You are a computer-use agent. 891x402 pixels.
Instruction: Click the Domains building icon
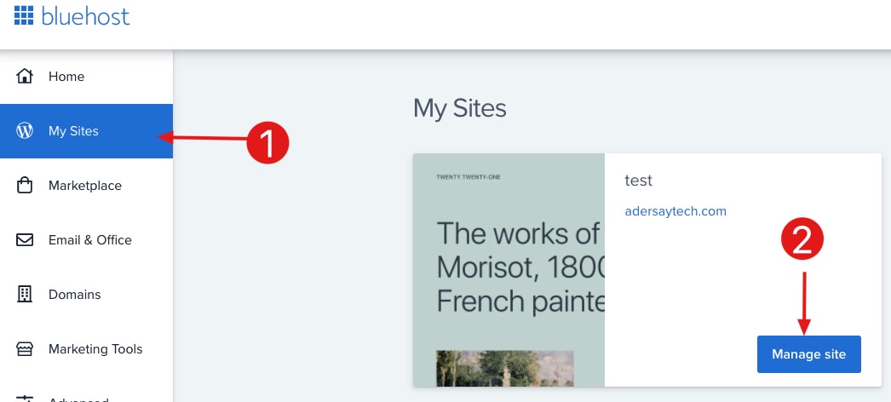tap(25, 295)
